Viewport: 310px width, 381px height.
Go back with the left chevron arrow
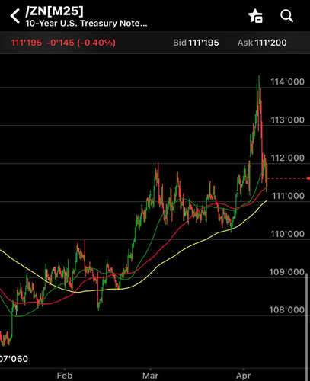14,16
